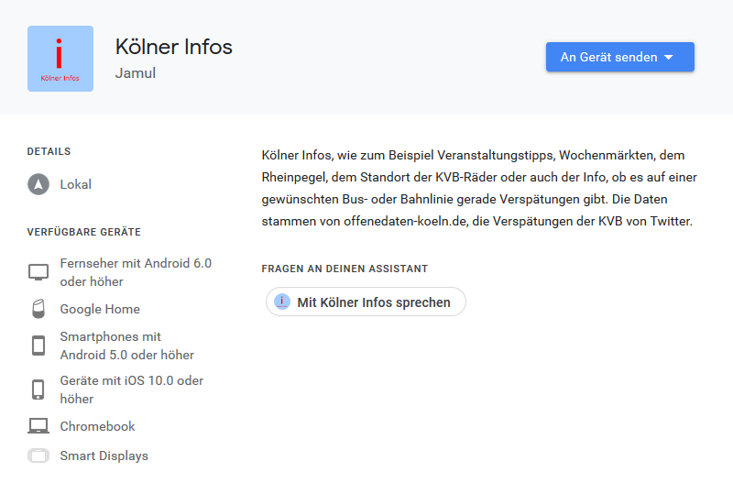Image resolution: width=733 pixels, height=494 pixels.
Task: Click 'Fernseher mit Android 6.0 oder höher'
Action: 136,272
